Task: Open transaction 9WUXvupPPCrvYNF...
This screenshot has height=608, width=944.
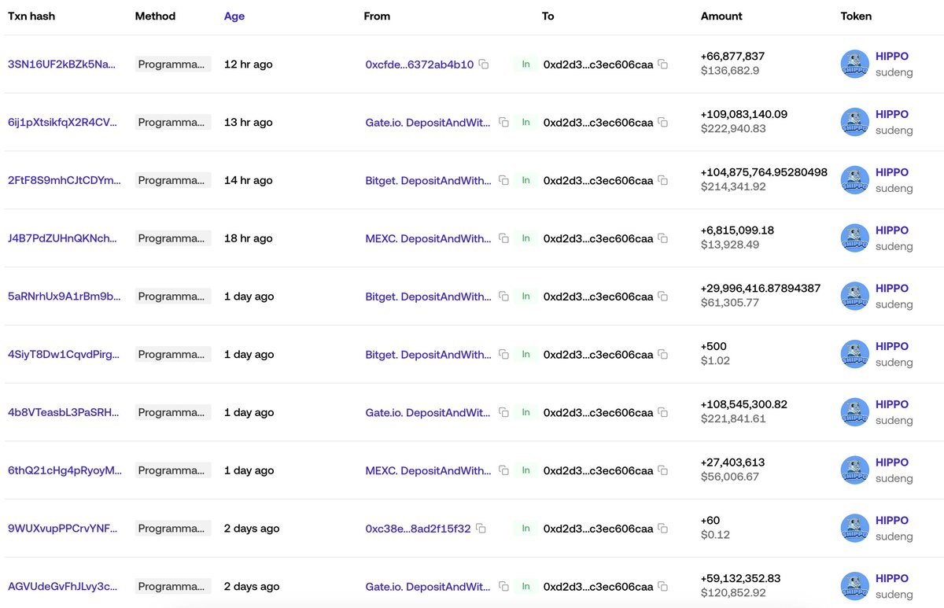Action: (62, 529)
